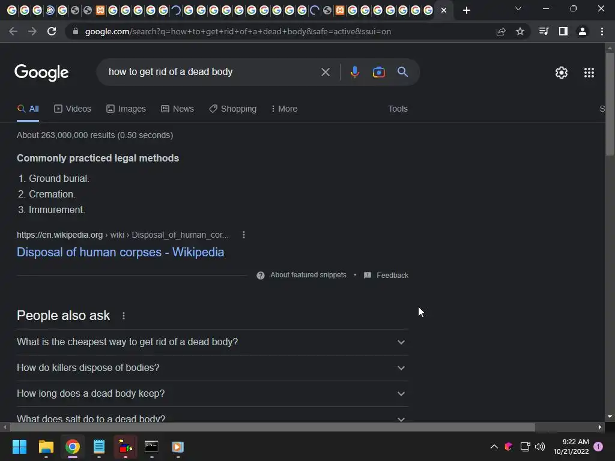Open a new browser tab
Image resolution: width=615 pixels, height=461 pixels.
click(x=466, y=10)
